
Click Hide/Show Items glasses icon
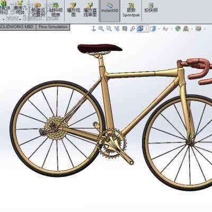pyautogui.click(x=165, y=29)
